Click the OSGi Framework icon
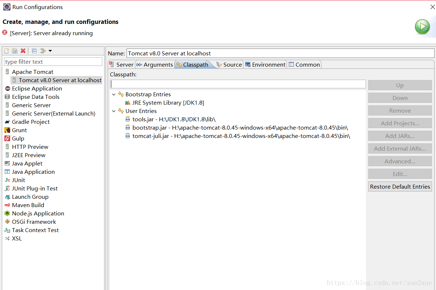The image size is (436, 290). (x=8, y=222)
